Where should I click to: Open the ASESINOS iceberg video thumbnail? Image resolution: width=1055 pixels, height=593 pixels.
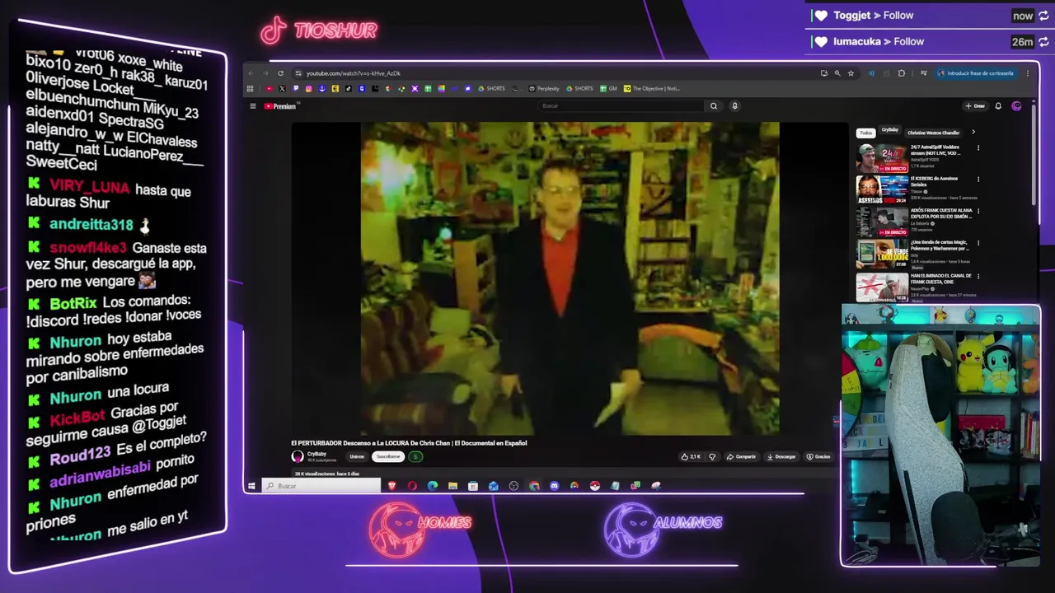882,189
